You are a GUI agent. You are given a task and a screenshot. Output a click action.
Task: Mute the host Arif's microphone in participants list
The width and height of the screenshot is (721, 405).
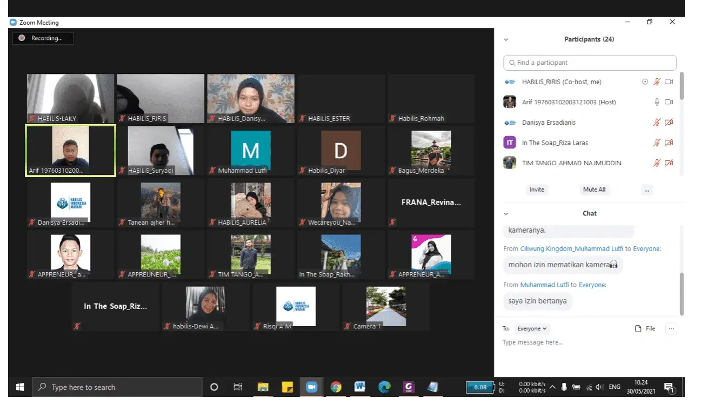[657, 102]
